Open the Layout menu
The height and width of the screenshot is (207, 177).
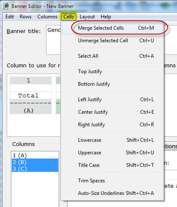87,17
